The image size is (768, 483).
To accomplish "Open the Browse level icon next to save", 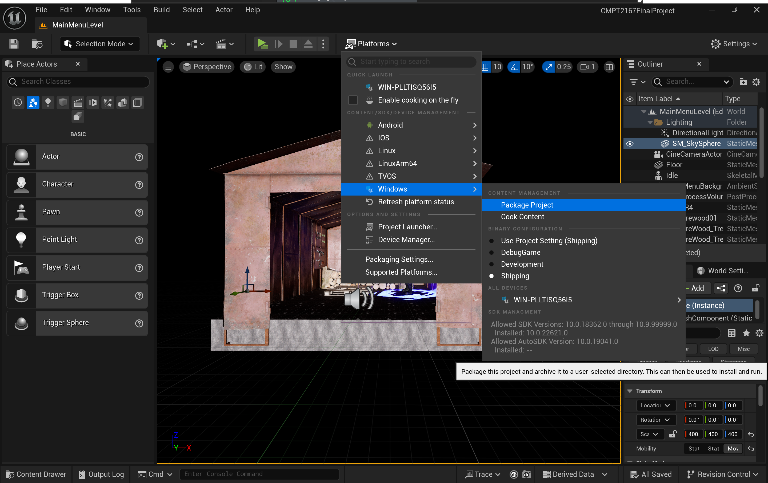I will click(x=37, y=44).
